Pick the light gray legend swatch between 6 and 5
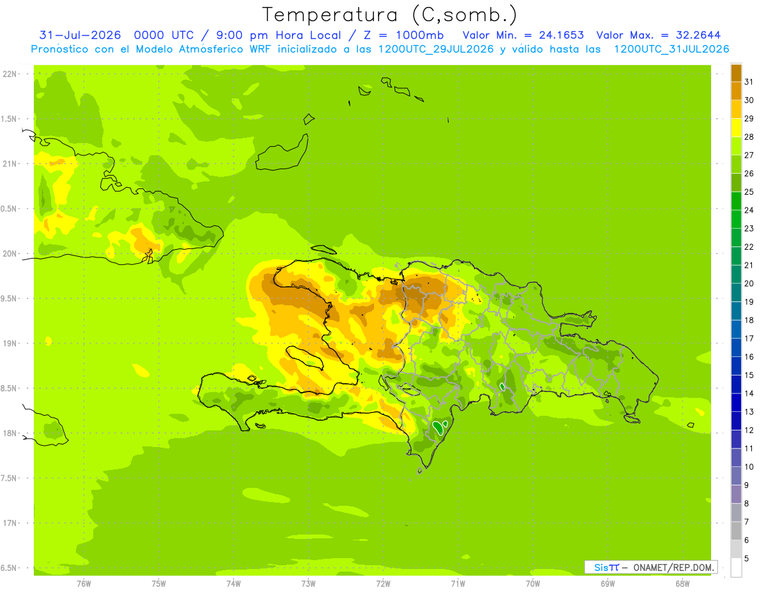 (x=736, y=549)
